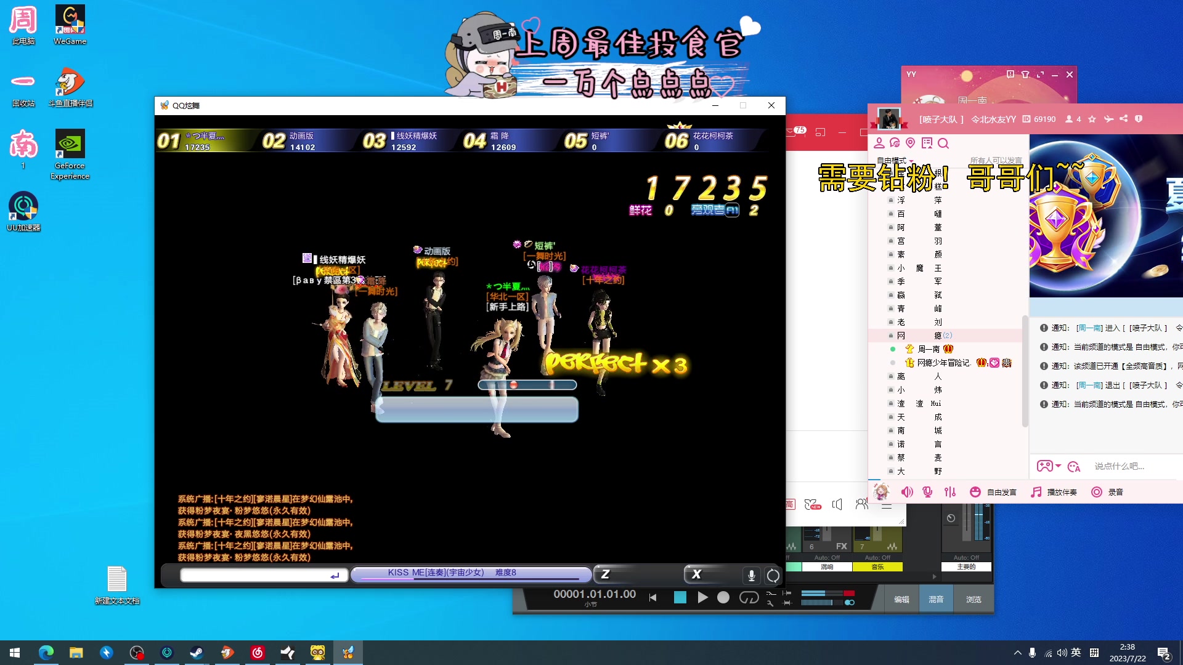Click the share icon in YY header
The width and height of the screenshot is (1183, 665).
[x=1123, y=119]
